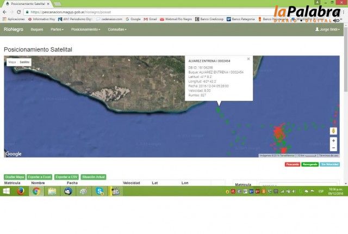Toggle the Ocultar Mapa button
348x234 pixels.
(x=14, y=177)
